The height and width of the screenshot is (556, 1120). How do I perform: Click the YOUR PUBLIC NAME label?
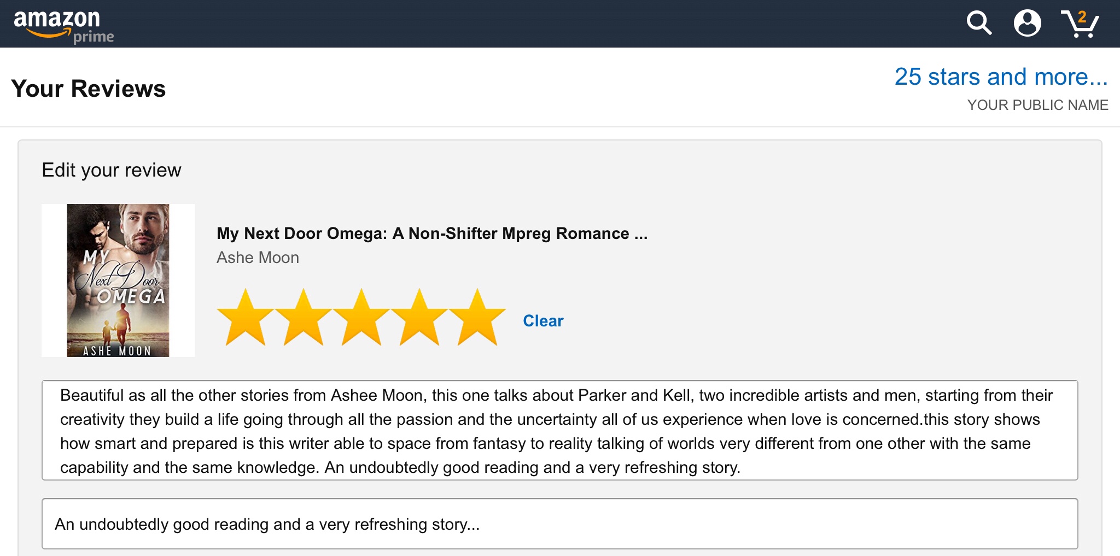tap(1037, 105)
